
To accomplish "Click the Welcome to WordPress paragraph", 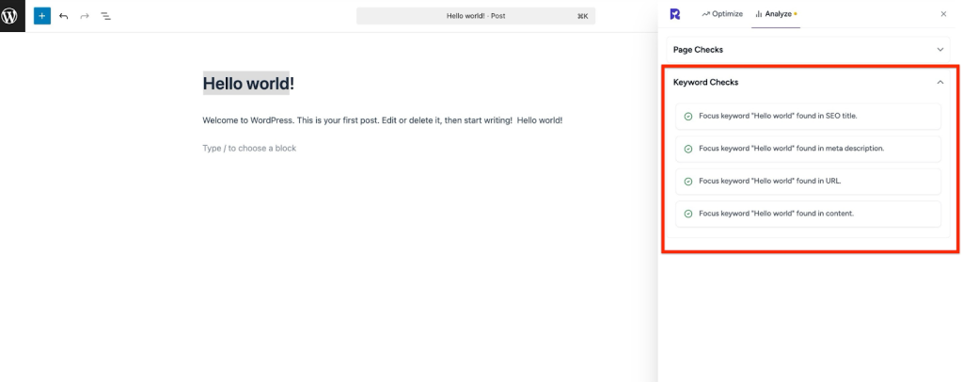I will 382,120.
